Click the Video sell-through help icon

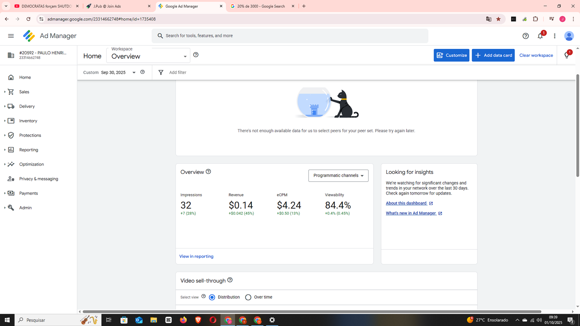230,280
